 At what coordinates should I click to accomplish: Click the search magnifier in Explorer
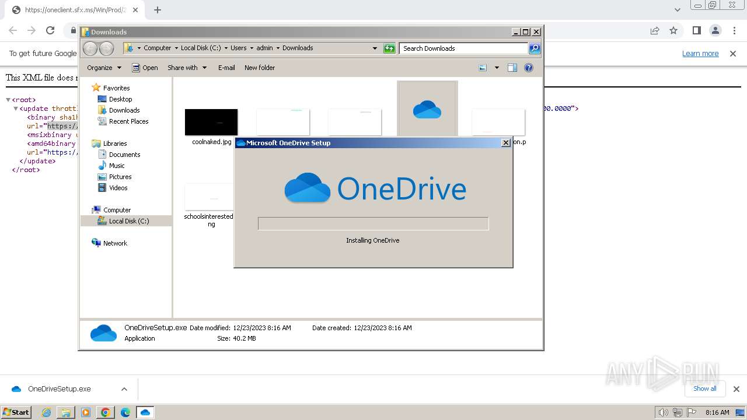pos(535,48)
